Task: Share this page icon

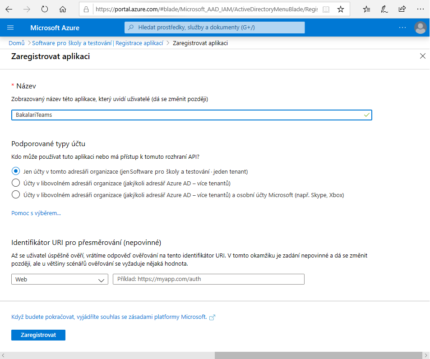Action: coord(402,9)
